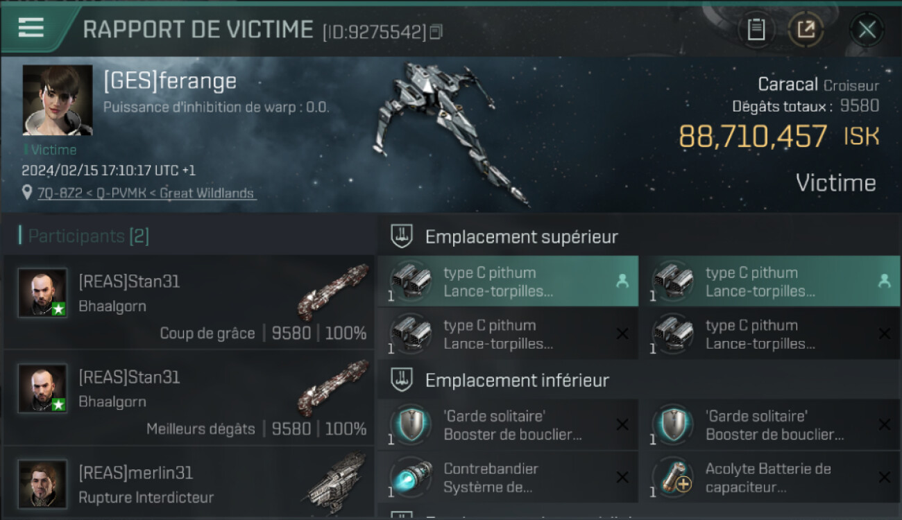Open ferange's character portrait
The width and height of the screenshot is (902, 520).
[x=58, y=100]
